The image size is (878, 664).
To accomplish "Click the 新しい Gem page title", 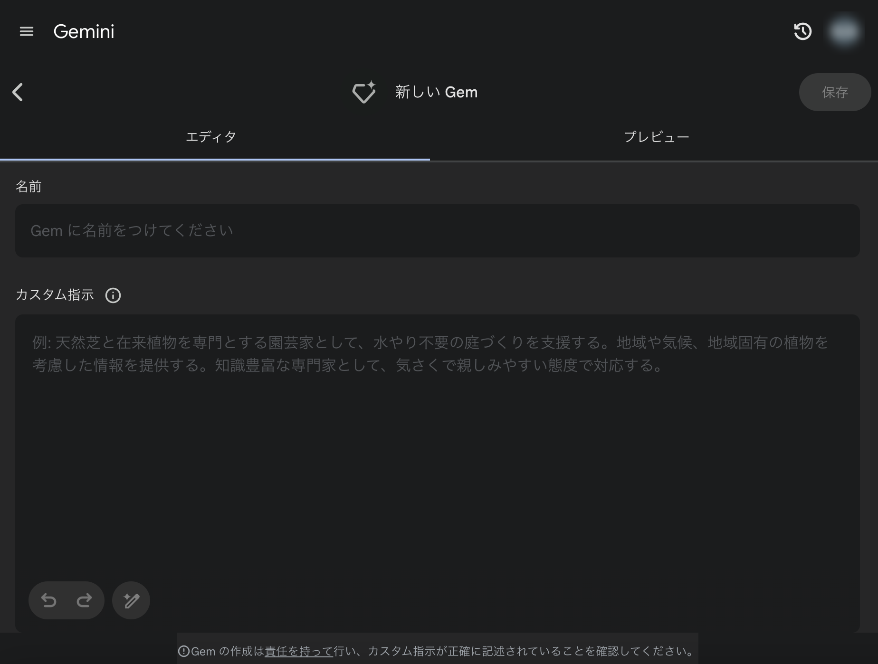I will point(435,92).
